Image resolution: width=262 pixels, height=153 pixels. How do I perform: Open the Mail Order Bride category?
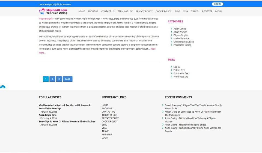pyautogui.click(x=181, y=39)
